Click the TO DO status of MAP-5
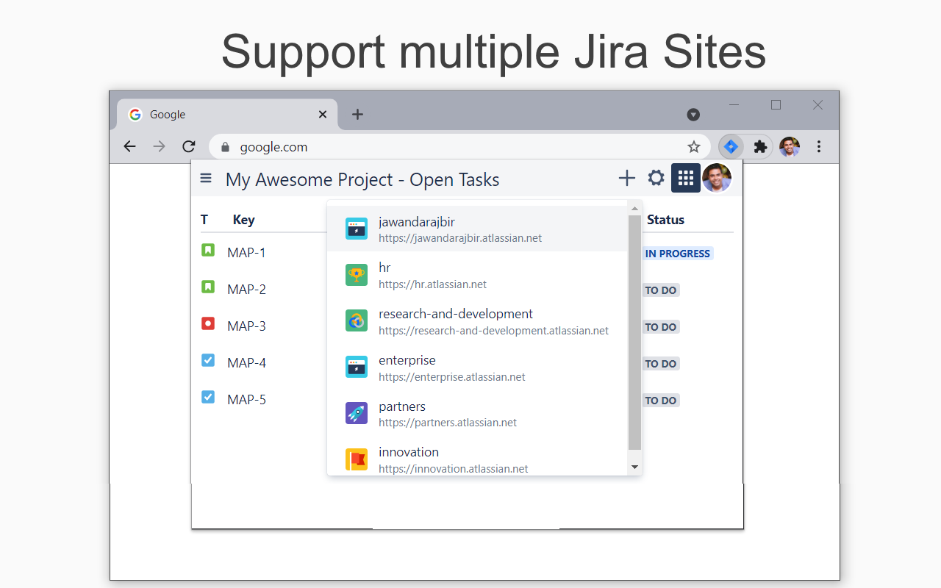 [660, 401]
